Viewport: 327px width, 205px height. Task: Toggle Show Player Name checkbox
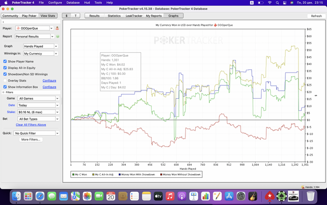point(5,61)
